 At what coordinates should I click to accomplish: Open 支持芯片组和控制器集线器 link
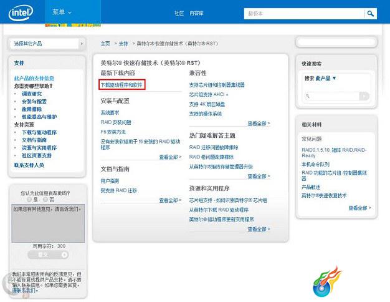tap(217, 85)
